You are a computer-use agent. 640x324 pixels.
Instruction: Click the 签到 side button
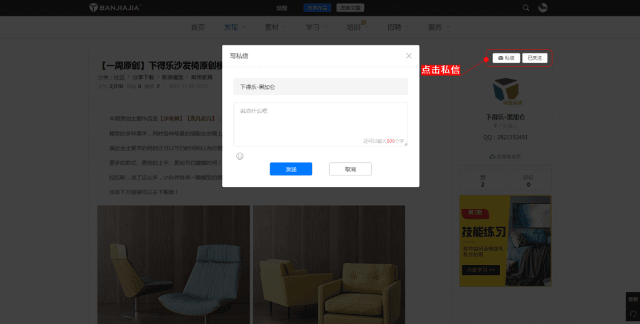pos(633,299)
